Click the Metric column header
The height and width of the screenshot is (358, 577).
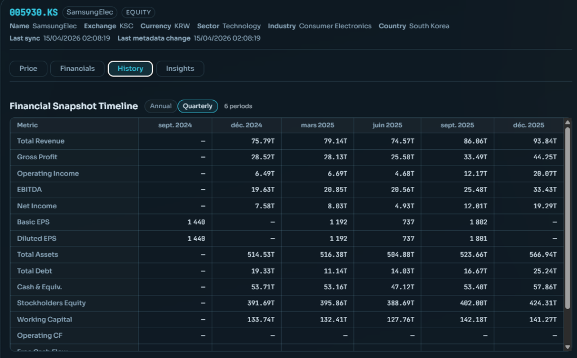coord(28,125)
